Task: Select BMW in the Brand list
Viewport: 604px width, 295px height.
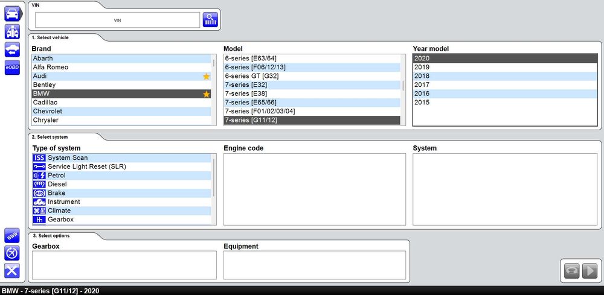Action: 121,94
